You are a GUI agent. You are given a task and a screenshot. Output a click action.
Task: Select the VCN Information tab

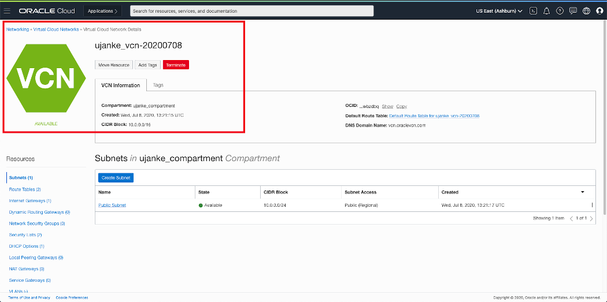pos(121,85)
